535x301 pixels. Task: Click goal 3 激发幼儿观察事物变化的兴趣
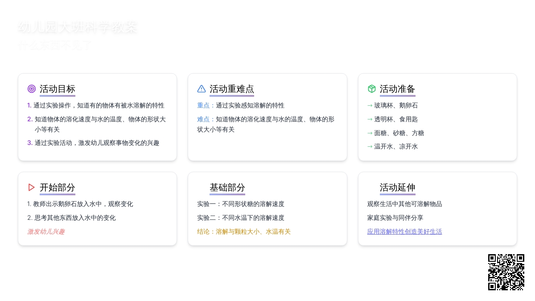pyautogui.click(x=93, y=143)
